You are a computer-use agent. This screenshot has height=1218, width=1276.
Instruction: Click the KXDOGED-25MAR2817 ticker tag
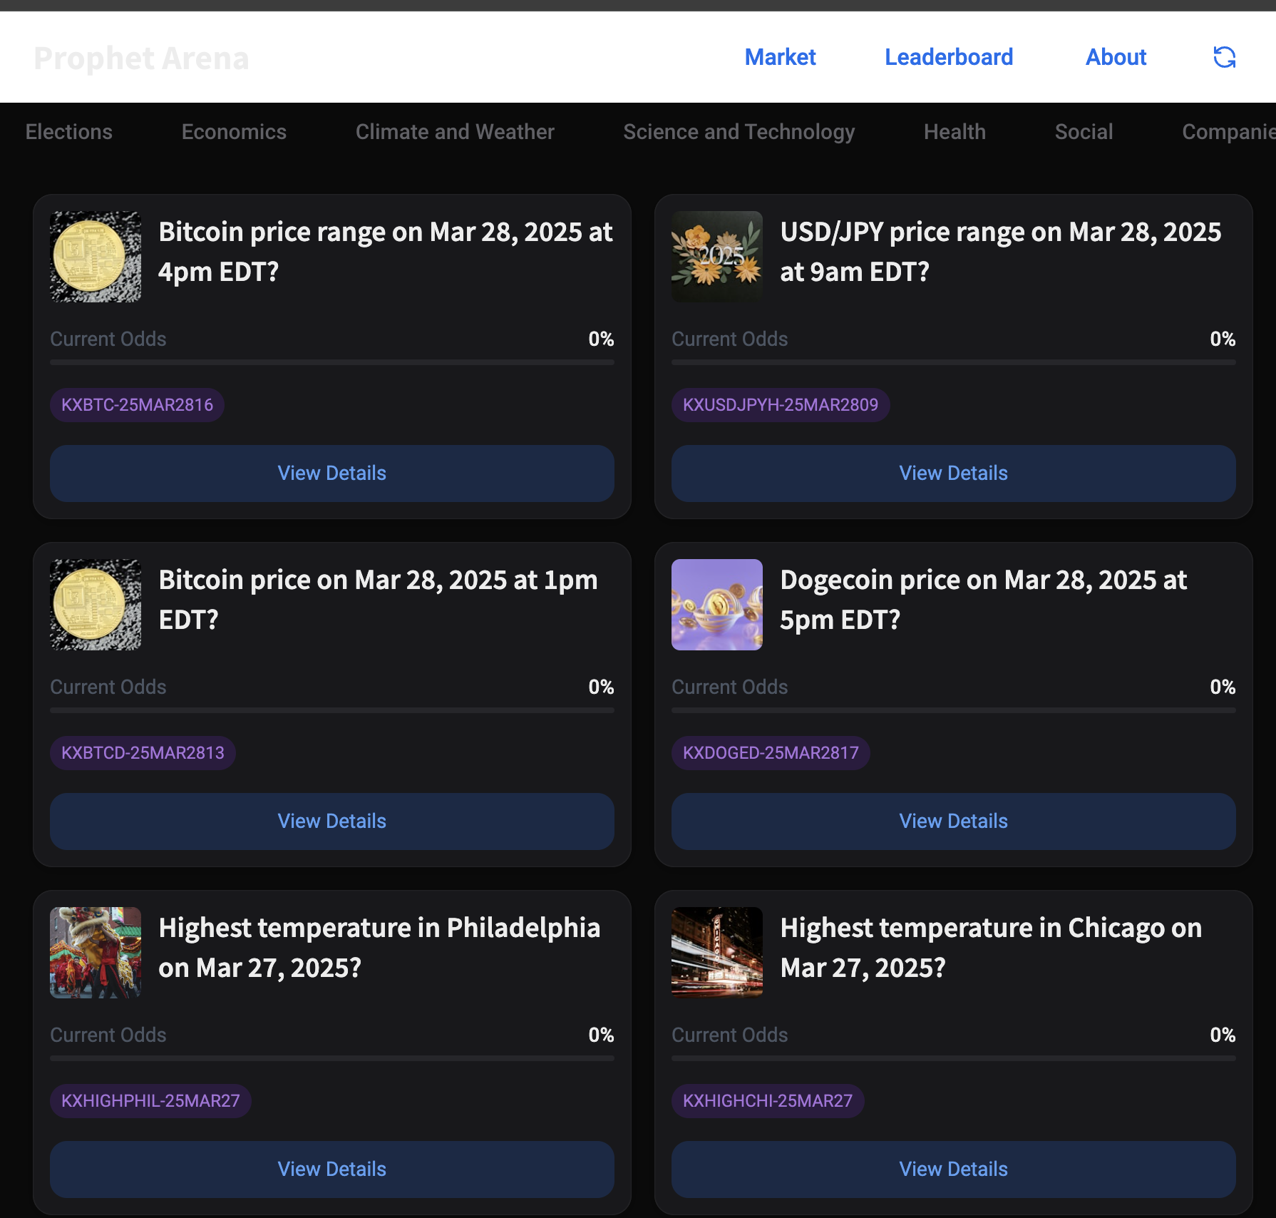(771, 753)
